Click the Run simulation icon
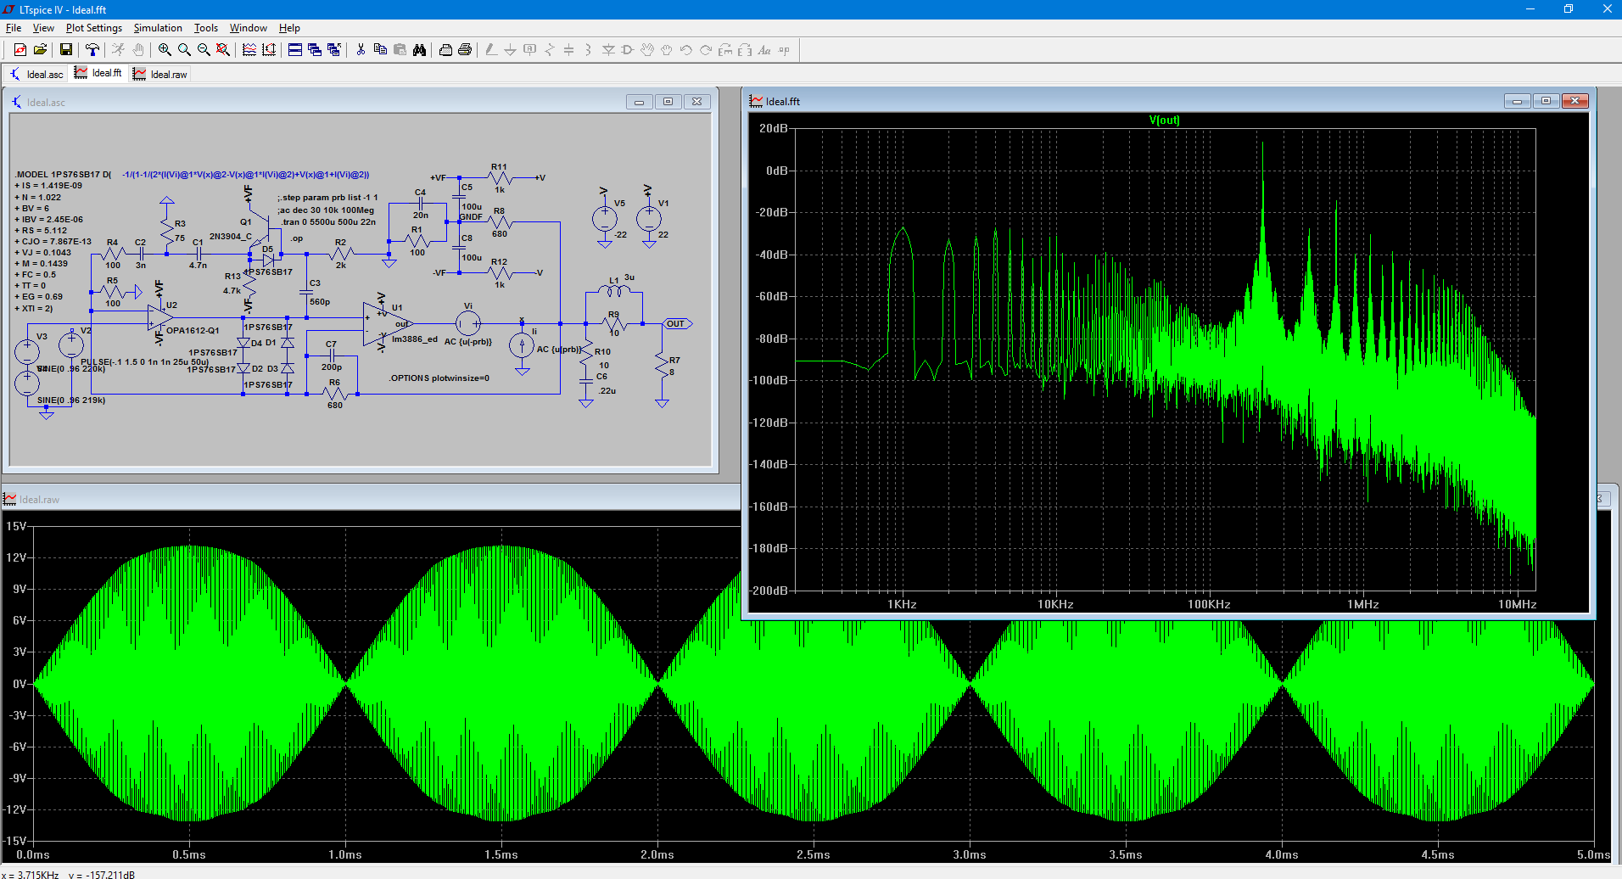 click(118, 50)
